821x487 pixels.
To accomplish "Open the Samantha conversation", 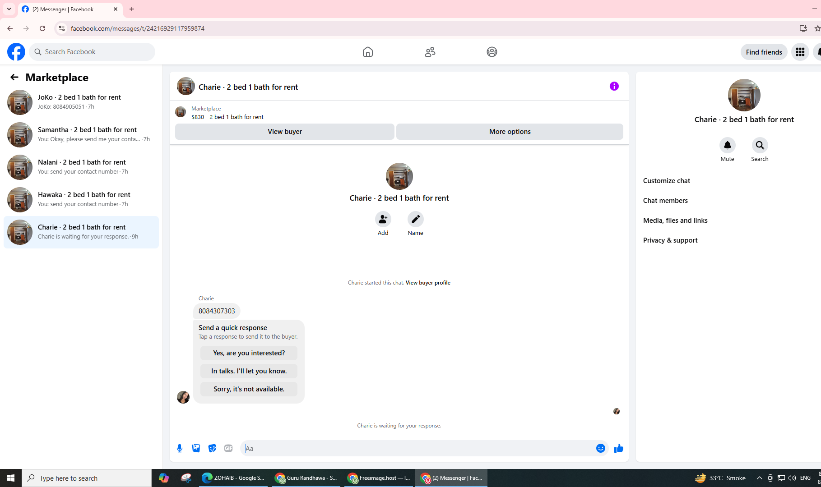I will click(x=81, y=135).
